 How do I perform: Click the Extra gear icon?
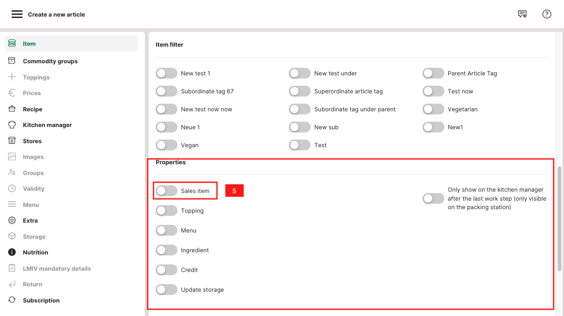pos(12,220)
